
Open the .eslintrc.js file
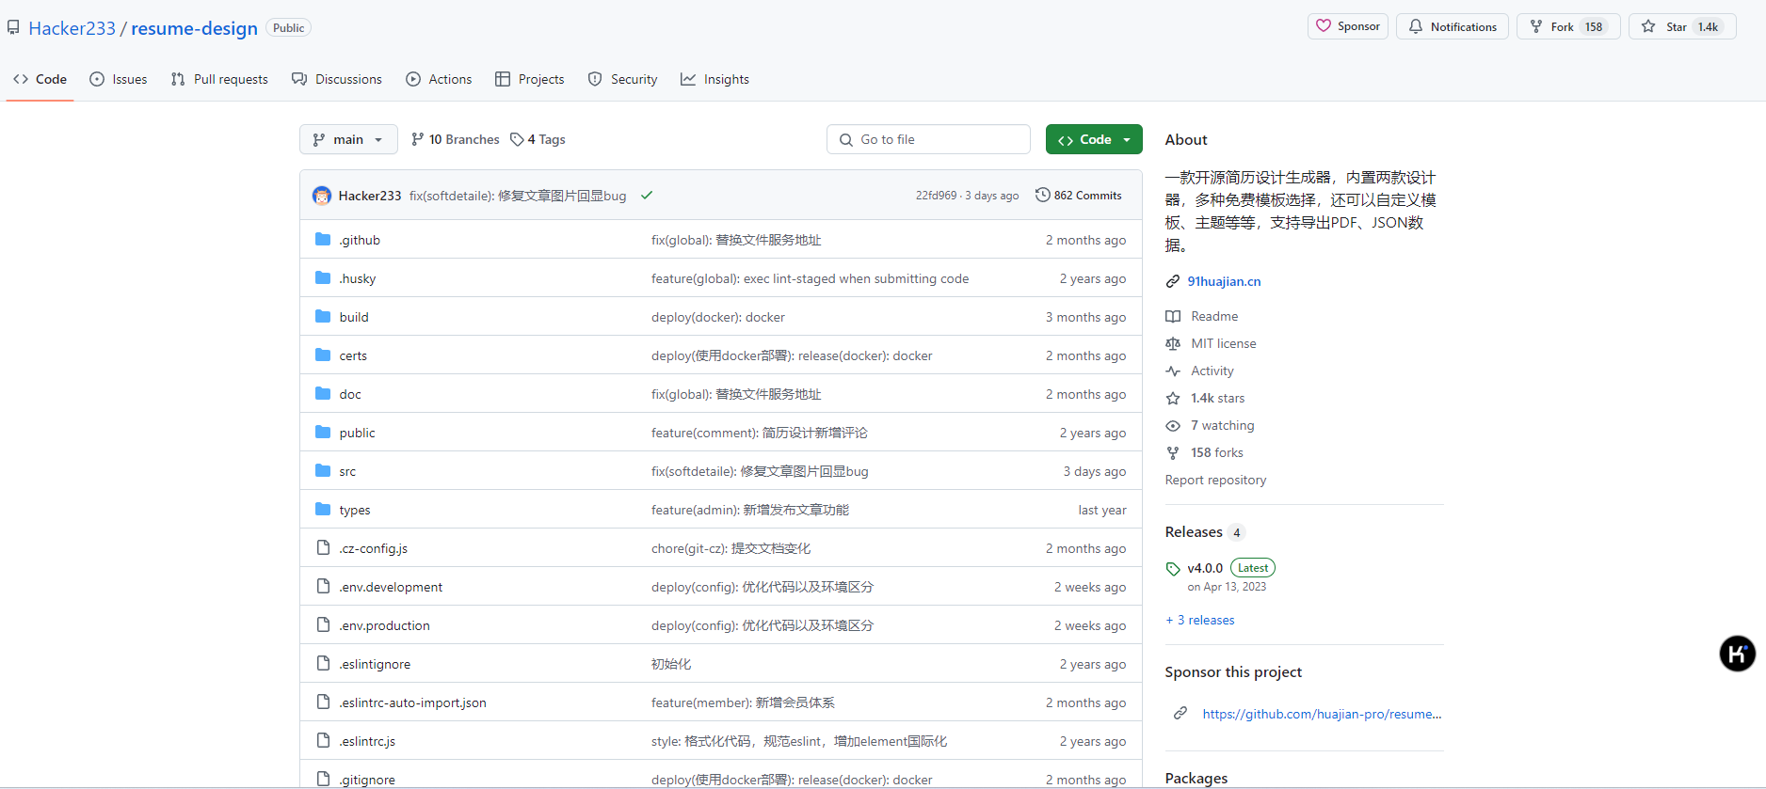click(x=367, y=741)
